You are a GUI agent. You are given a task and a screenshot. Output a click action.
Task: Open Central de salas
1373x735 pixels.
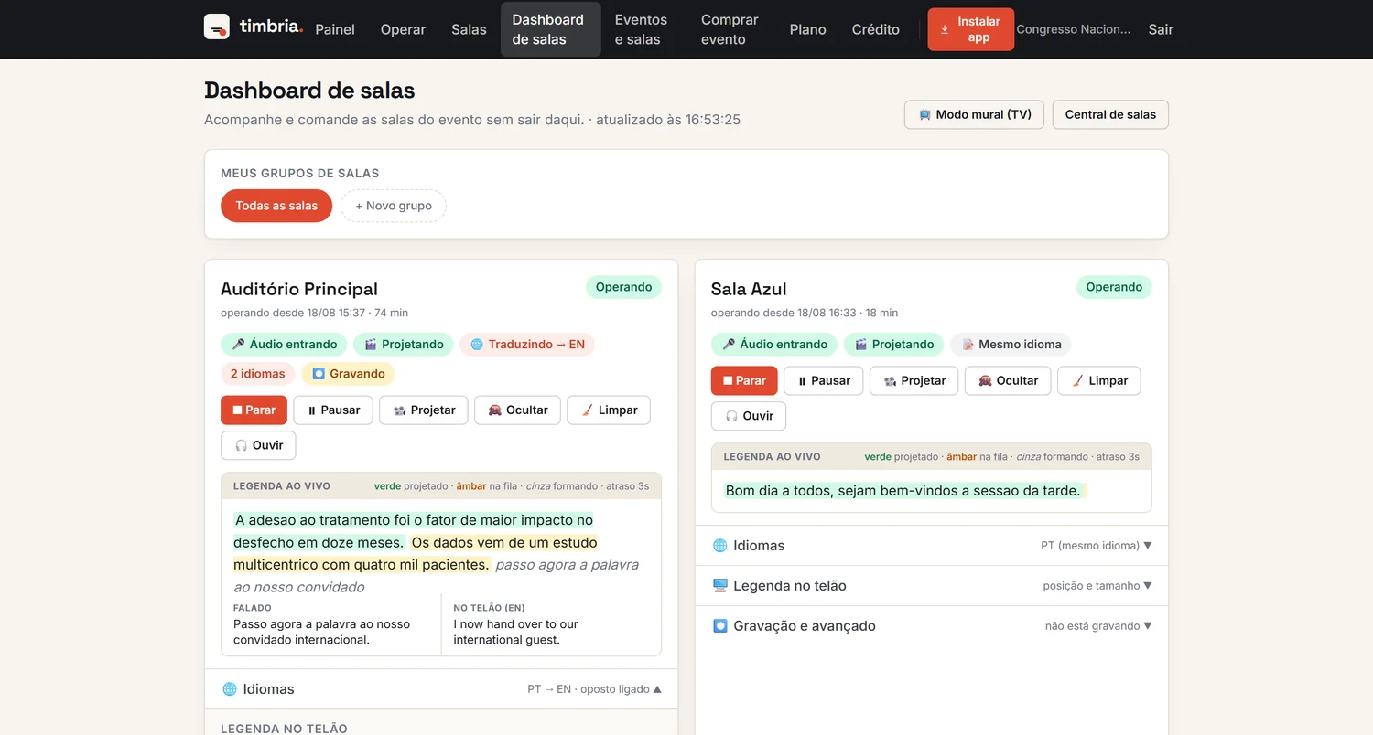pos(1110,114)
